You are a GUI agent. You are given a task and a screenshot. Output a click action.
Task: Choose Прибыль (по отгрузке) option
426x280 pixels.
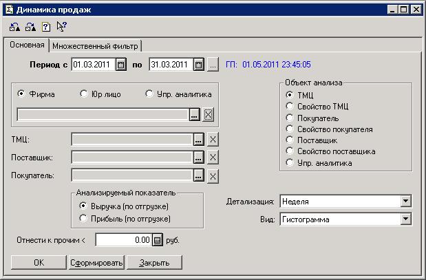pyautogui.click(x=83, y=219)
